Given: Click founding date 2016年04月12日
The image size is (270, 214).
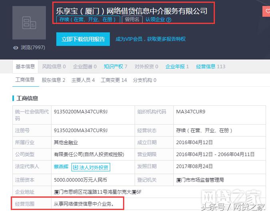Looking at the screenshot, I should (194, 143).
